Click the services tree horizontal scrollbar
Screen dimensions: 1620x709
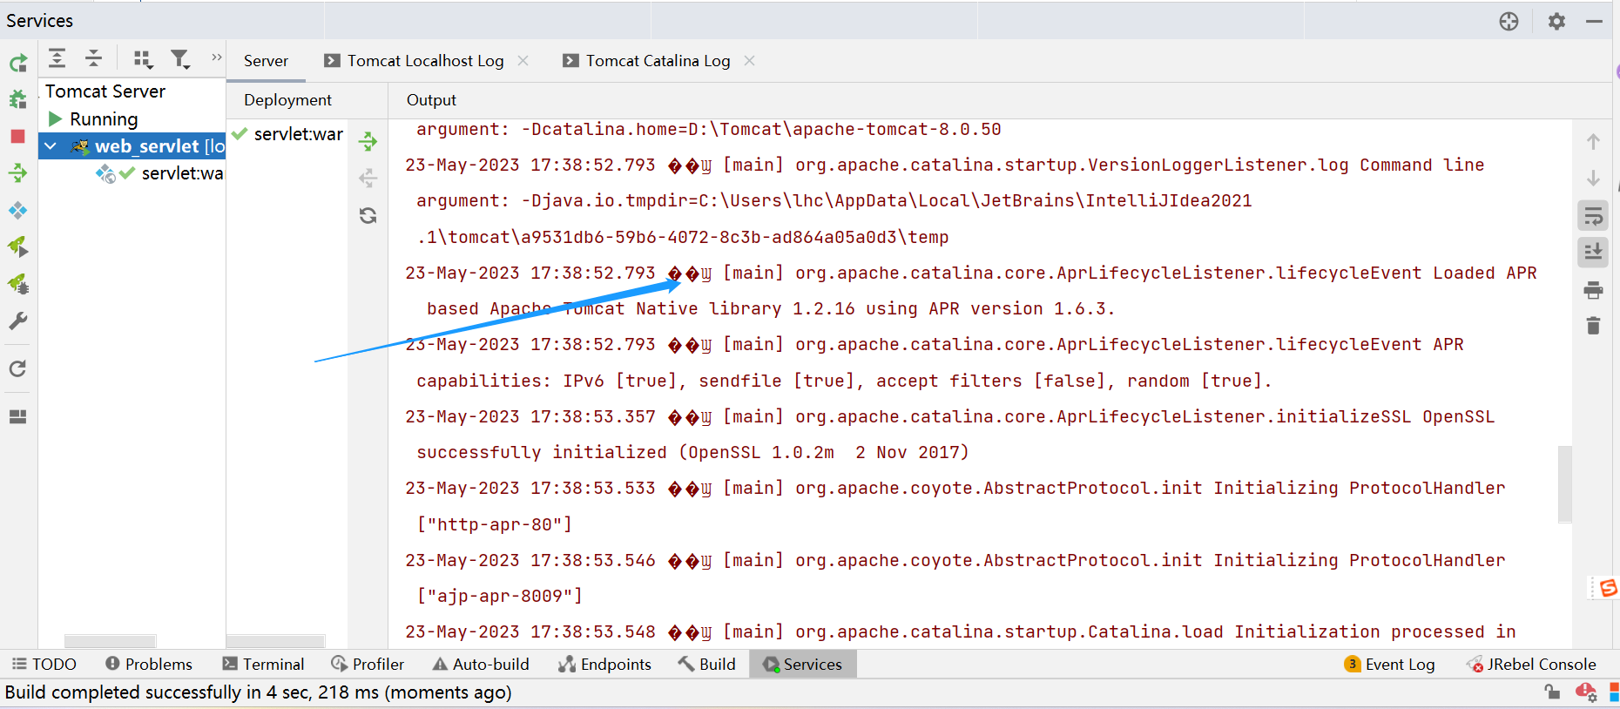pos(110,641)
